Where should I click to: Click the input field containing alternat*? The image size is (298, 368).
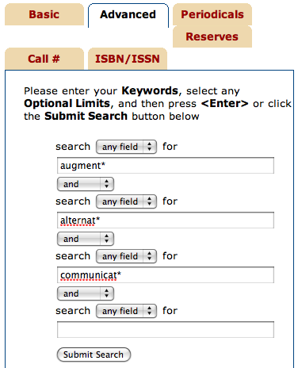166,220
